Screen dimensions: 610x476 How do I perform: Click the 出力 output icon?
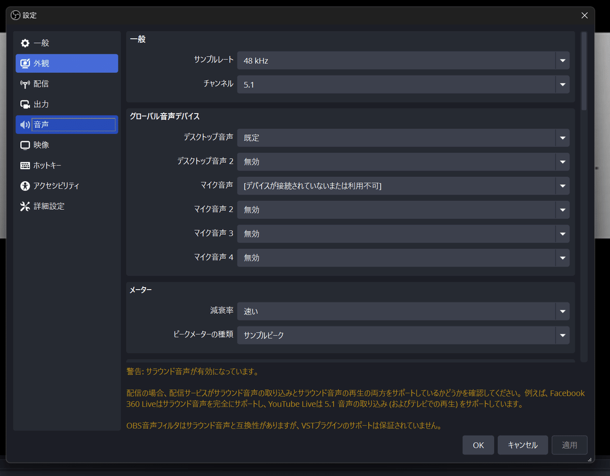tap(25, 104)
